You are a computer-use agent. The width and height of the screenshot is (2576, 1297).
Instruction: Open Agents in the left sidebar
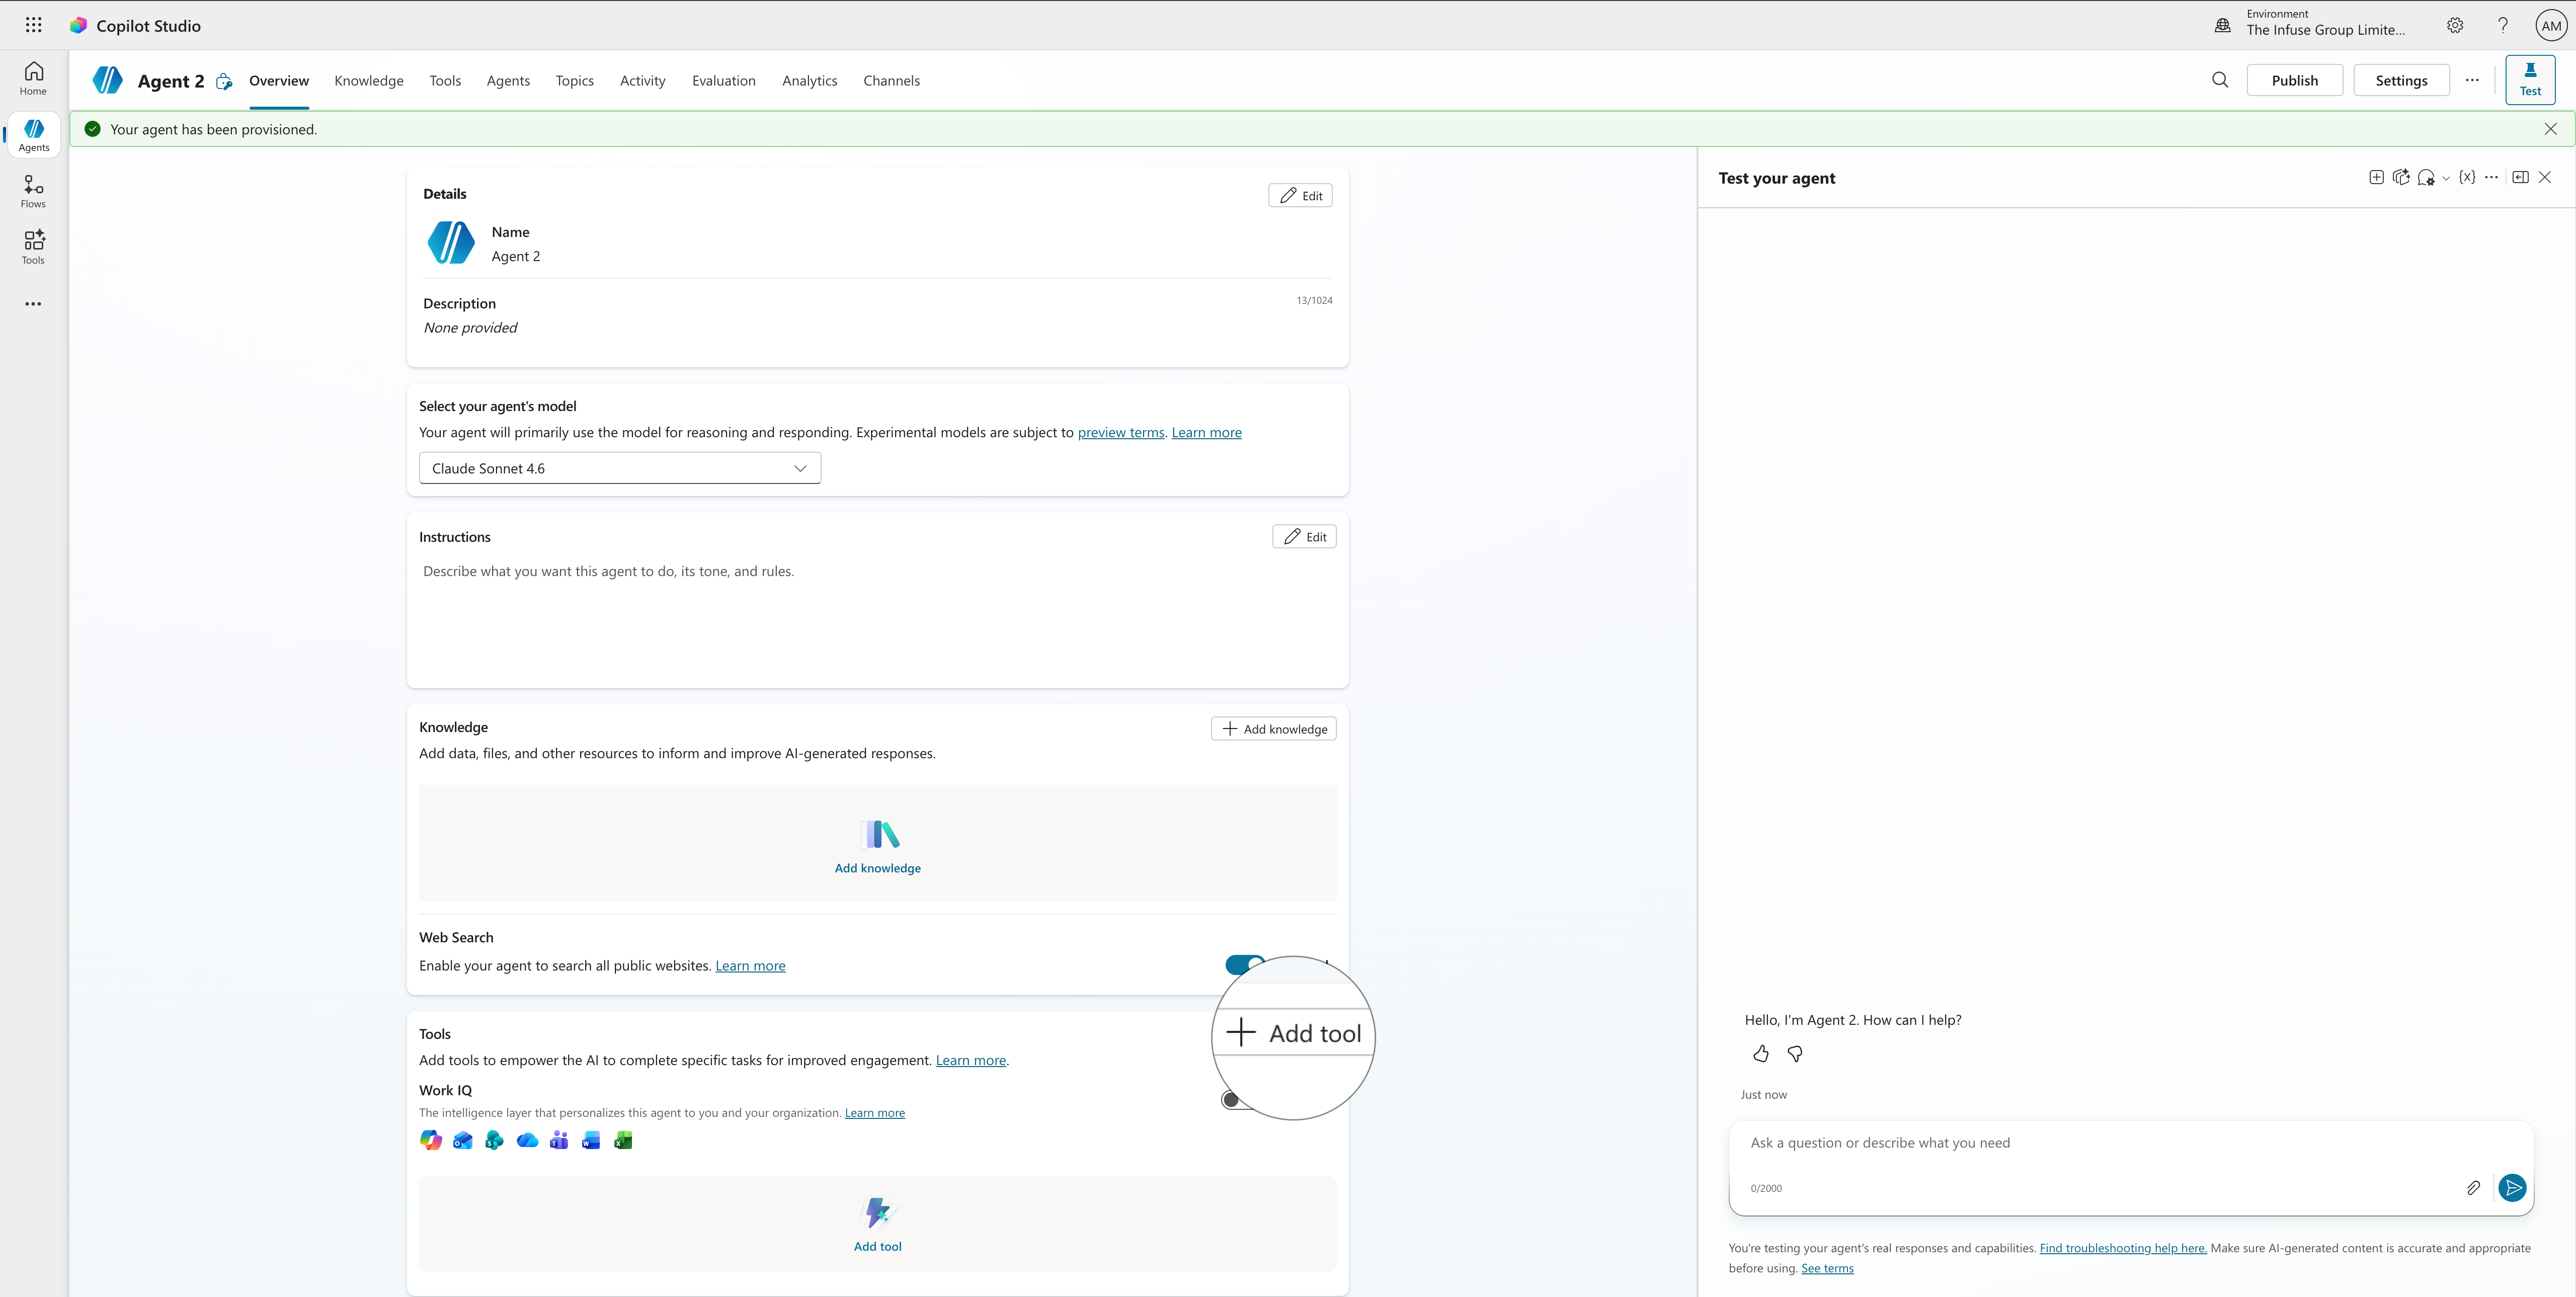34,135
